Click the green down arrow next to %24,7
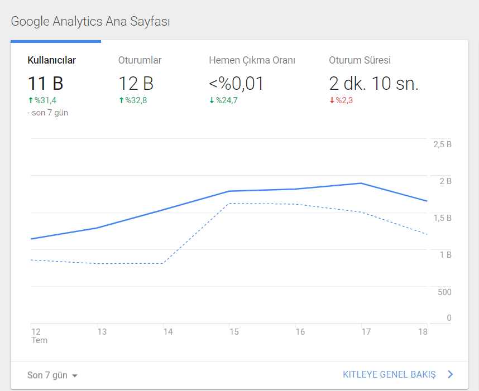Viewport: 479px width, 391px height. [x=212, y=100]
